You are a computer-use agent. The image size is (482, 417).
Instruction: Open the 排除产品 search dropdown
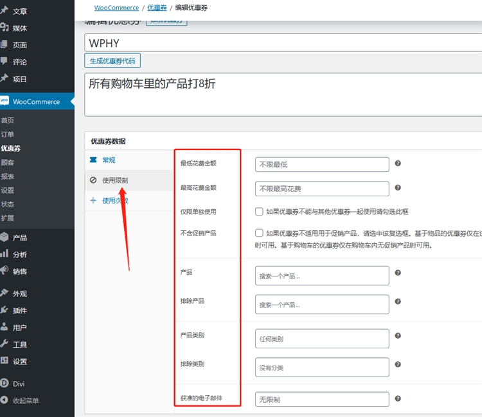click(322, 304)
